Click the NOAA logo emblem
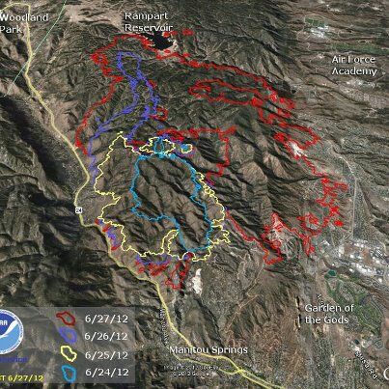389x389 pixels. click(x=10, y=332)
